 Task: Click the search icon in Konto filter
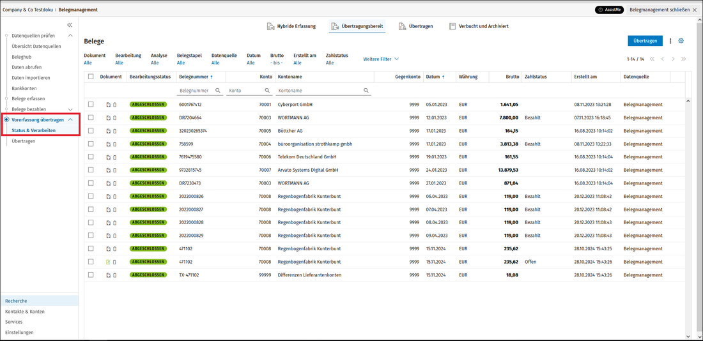(267, 90)
